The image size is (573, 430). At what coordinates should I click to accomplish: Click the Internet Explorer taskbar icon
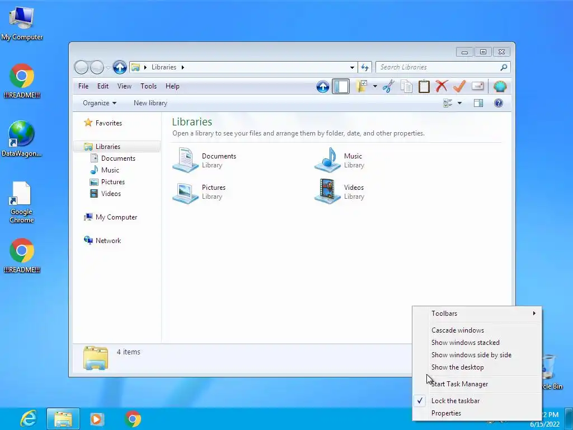[29, 419]
